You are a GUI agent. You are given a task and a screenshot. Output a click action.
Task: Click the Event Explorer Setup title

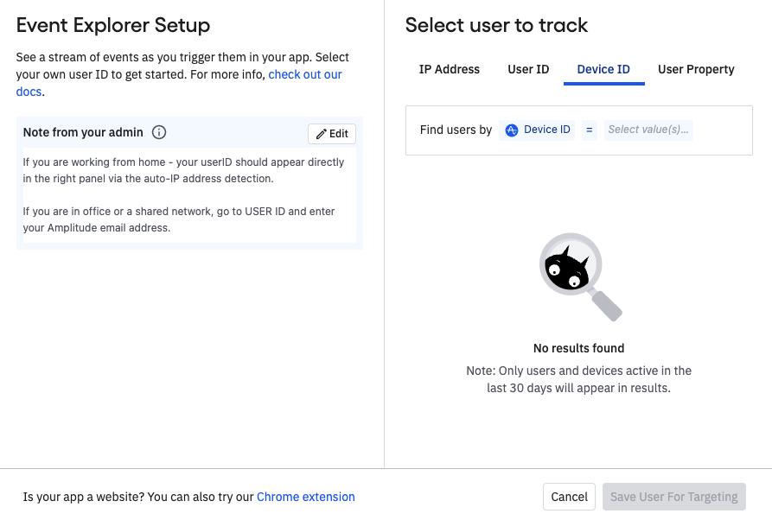[x=113, y=26]
